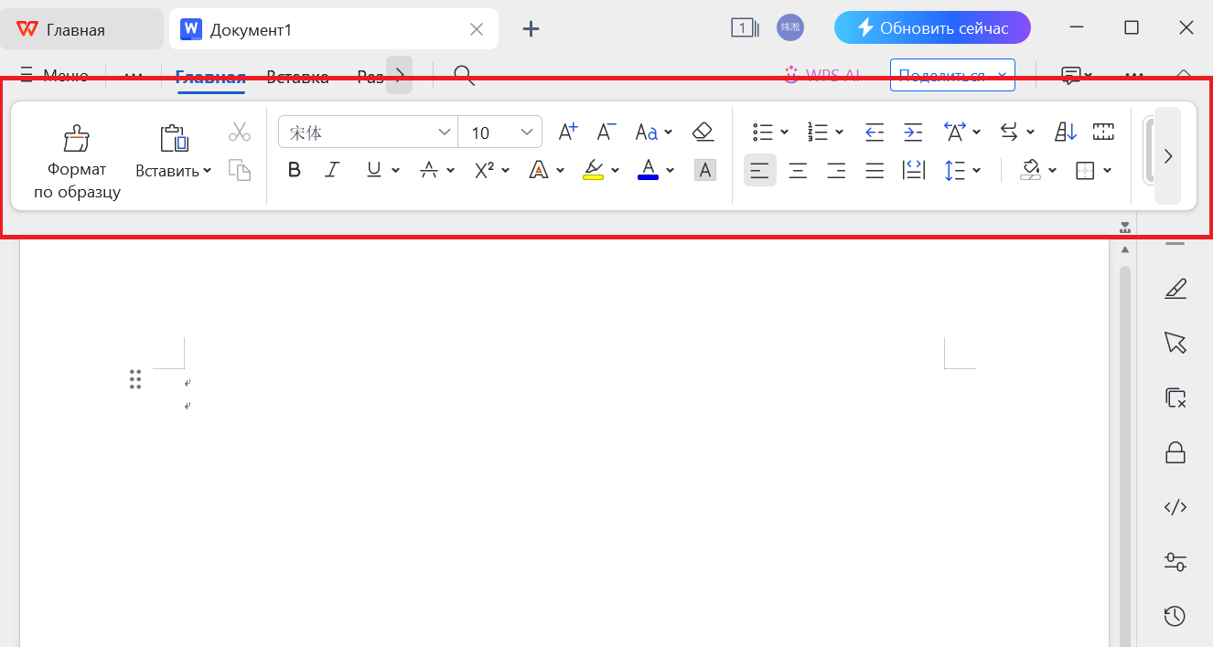Toggle Bold formatting
Viewport: 1213px width, 647px height.
coord(294,170)
